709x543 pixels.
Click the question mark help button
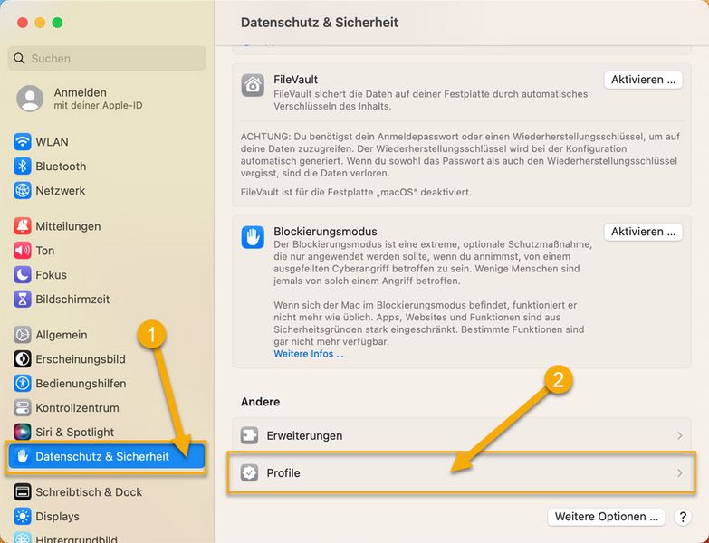(x=683, y=517)
